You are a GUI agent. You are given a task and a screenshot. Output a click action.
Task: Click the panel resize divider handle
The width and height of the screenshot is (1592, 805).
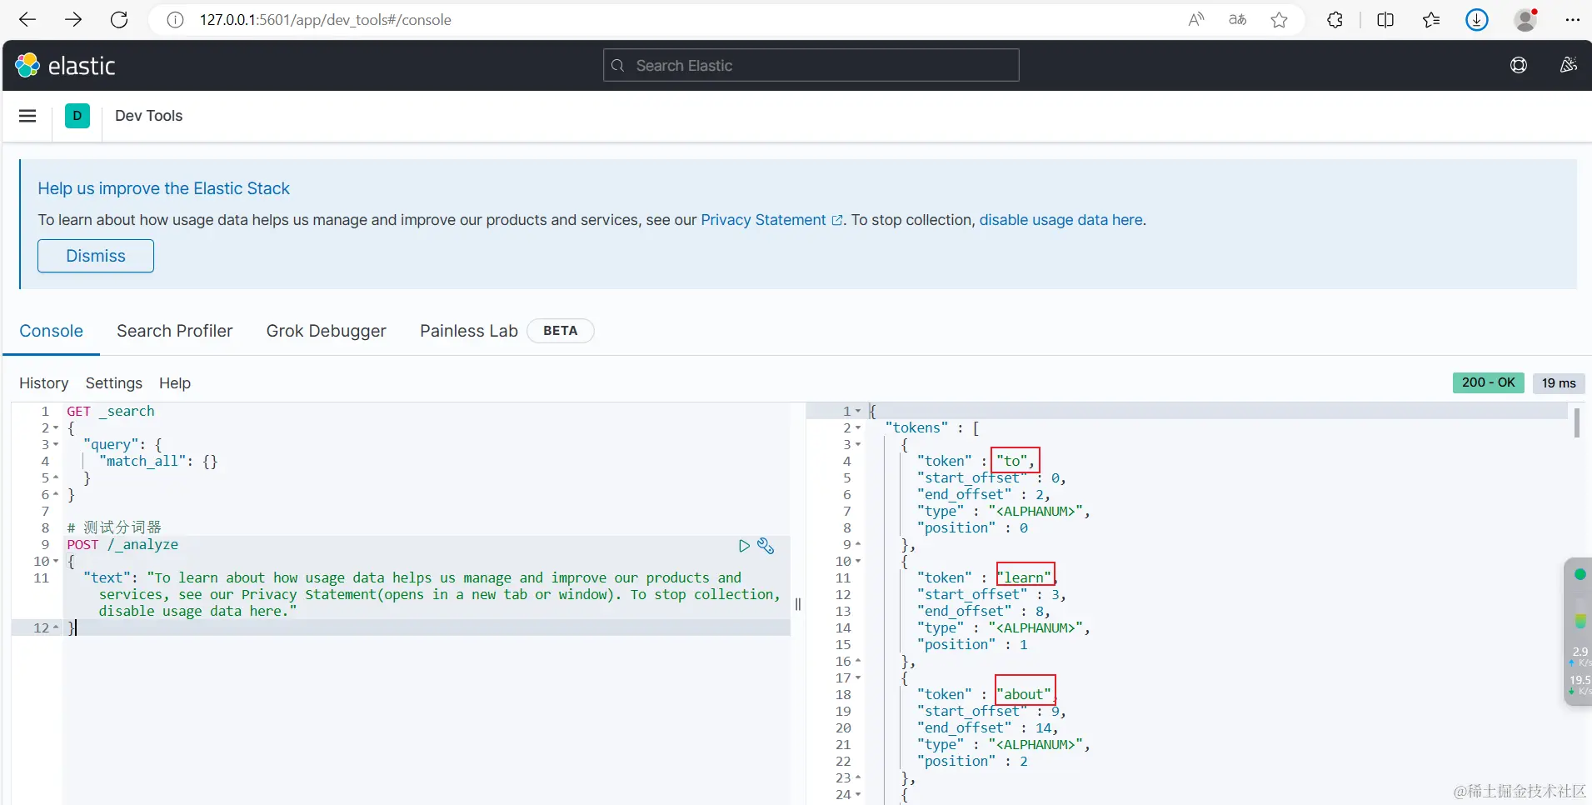tap(798, 604)
